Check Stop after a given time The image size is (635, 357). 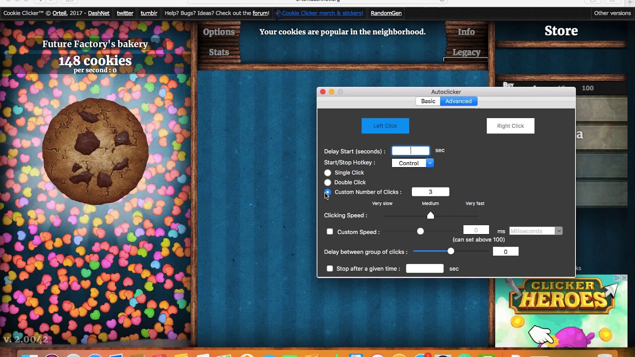(330, 269)
